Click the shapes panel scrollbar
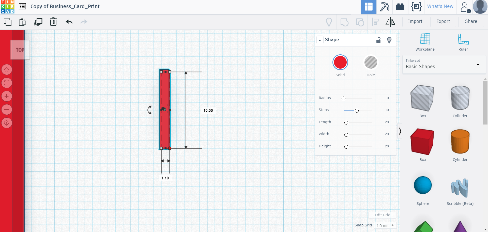 (x=485, y=103)
